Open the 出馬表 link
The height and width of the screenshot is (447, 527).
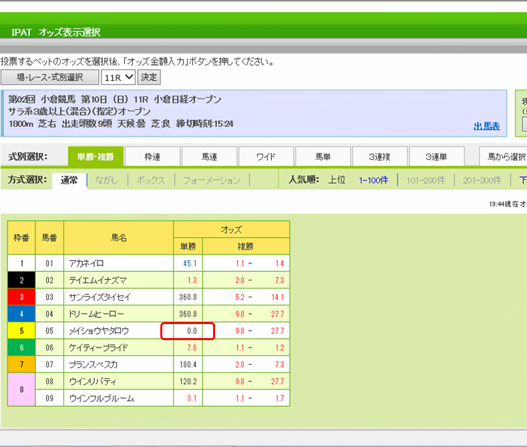coord(486,126)
